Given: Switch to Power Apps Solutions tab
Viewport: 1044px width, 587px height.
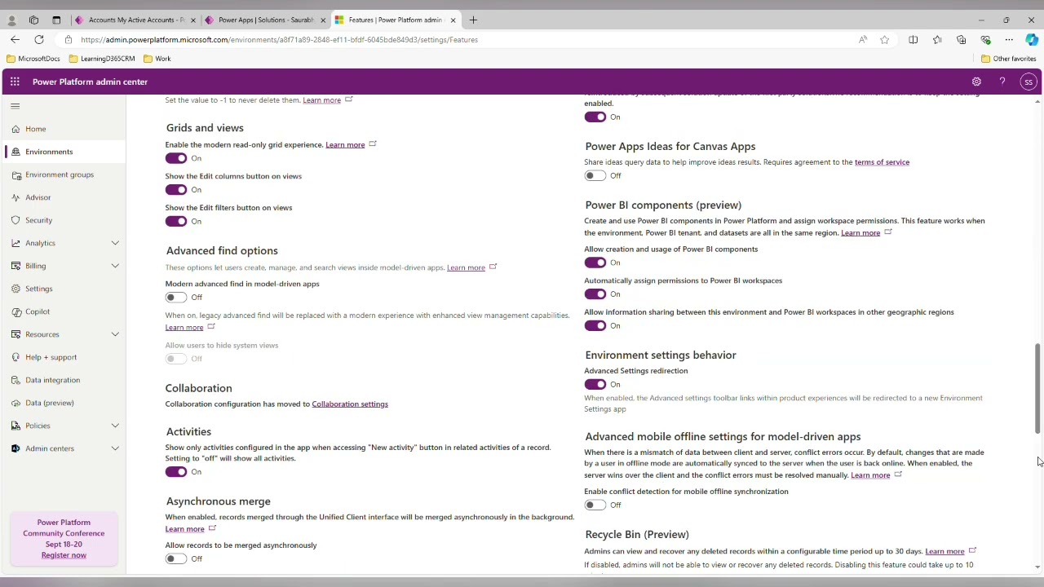Looking at the screenshot, I should tap(266, 20).
